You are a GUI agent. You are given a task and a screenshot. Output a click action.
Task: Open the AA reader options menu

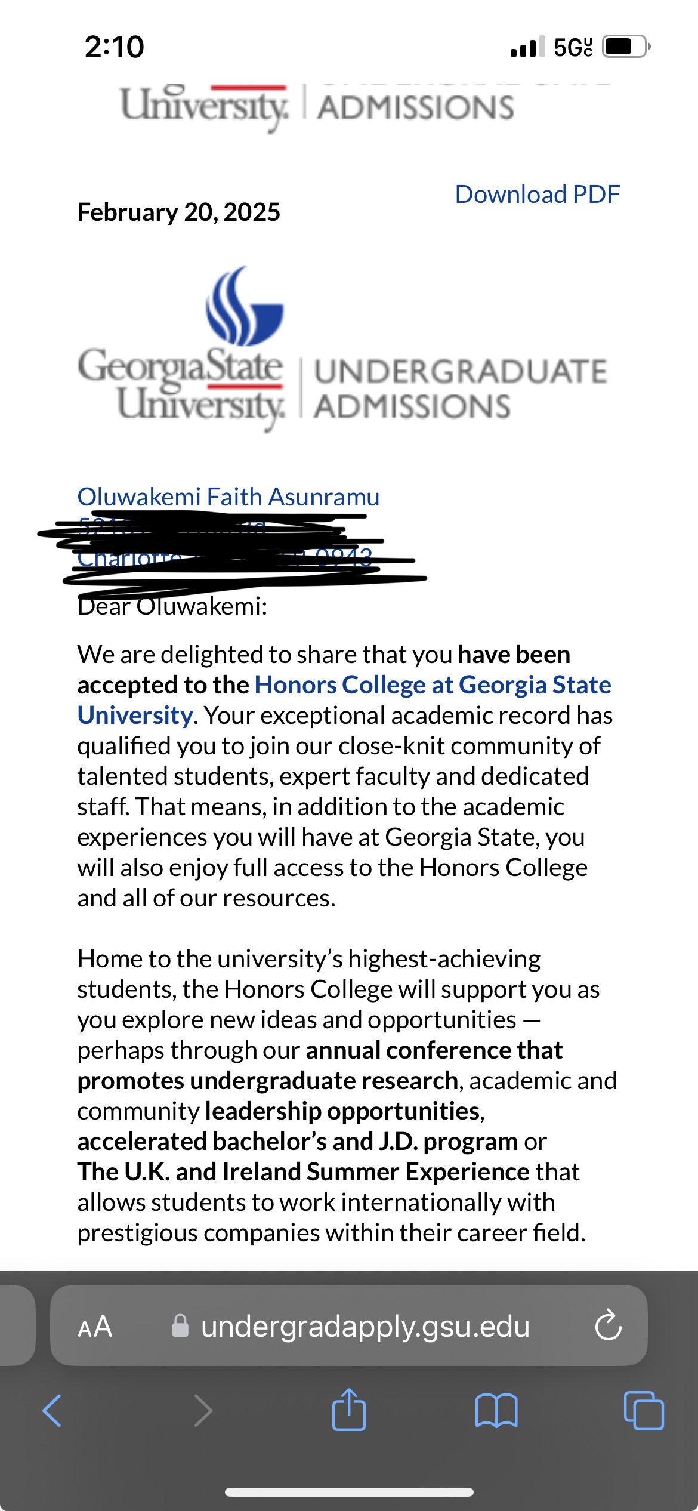[x=95, y=1326]
